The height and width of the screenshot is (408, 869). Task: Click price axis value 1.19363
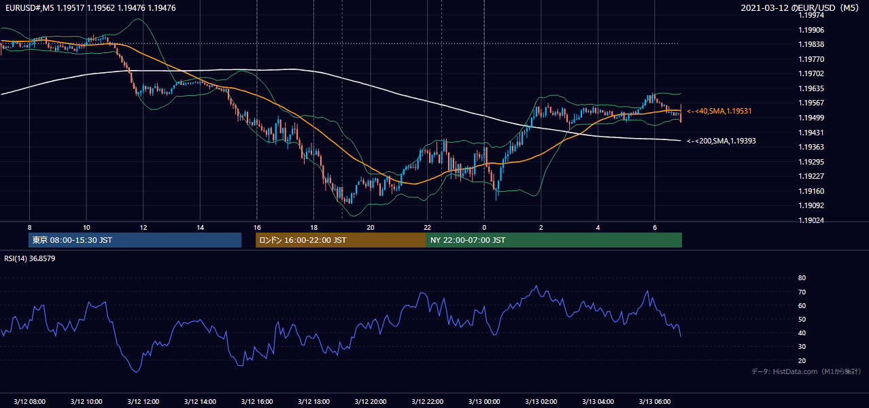tap(811, 147)
